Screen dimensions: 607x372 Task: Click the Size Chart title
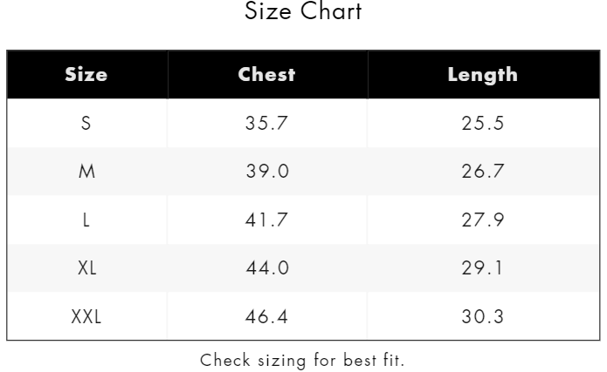click(303, 10)
